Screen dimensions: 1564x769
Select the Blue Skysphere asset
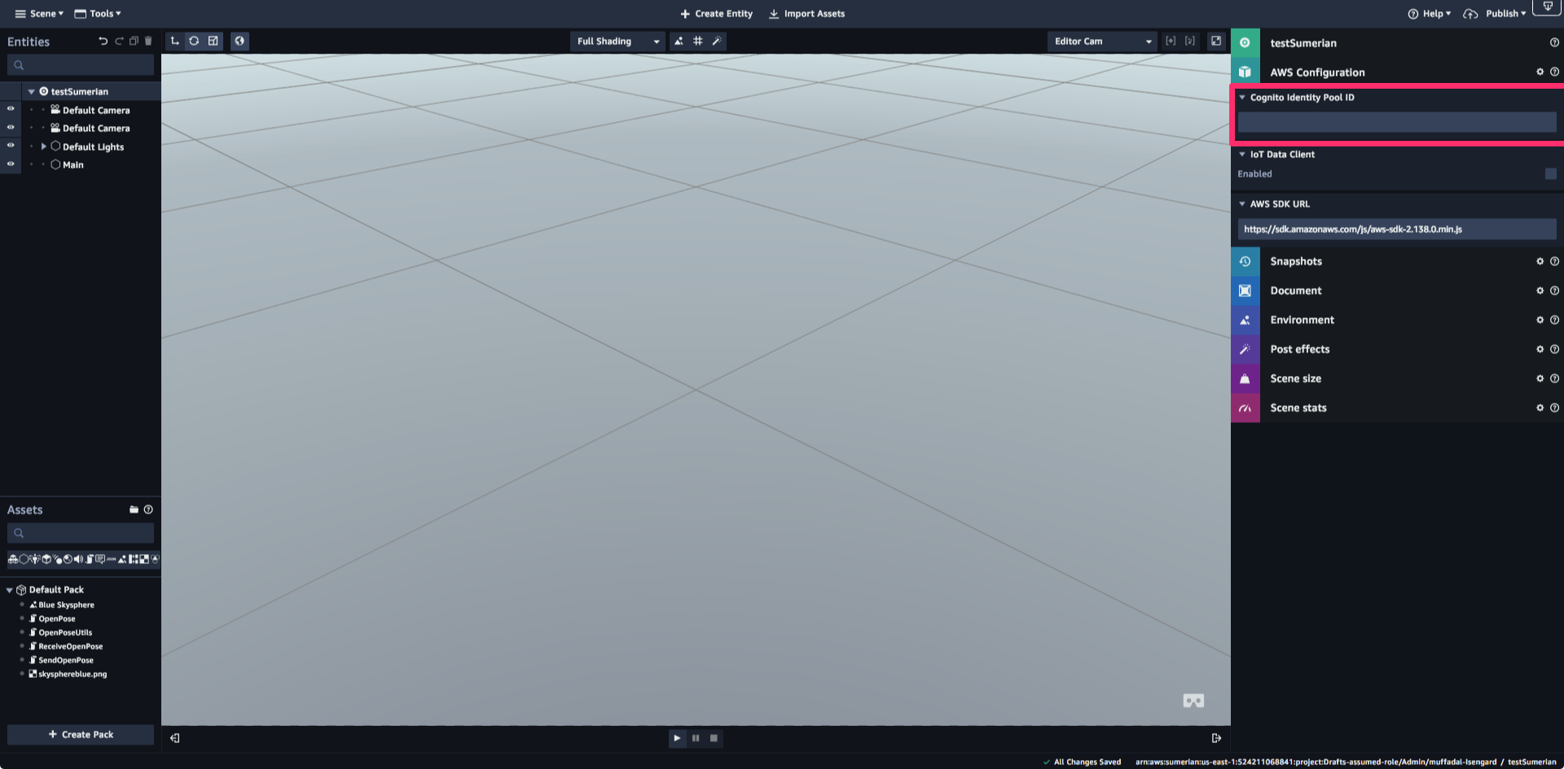[x=66, y=605]
